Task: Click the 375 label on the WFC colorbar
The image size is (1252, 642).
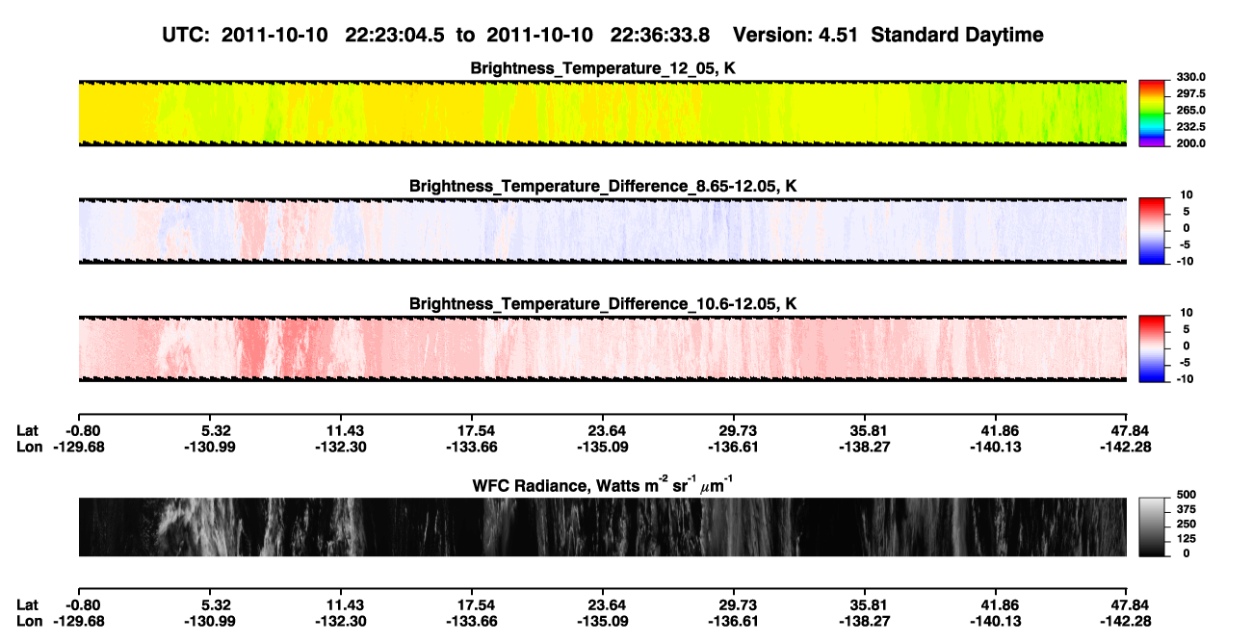Action: tap(1187, 509)
